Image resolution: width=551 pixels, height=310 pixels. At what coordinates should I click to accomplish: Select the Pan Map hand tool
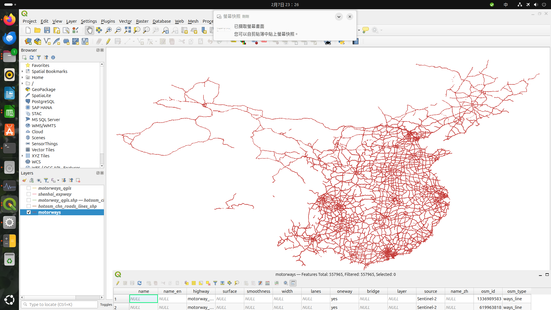90,30
